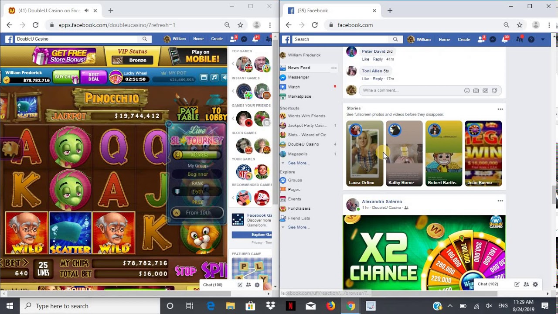Open Dropbox from Windows taskbar

point(271,306)
